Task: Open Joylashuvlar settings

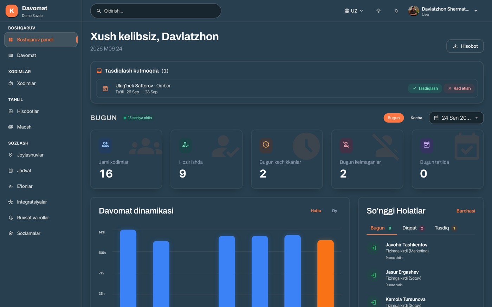Action: coord(41,155)
